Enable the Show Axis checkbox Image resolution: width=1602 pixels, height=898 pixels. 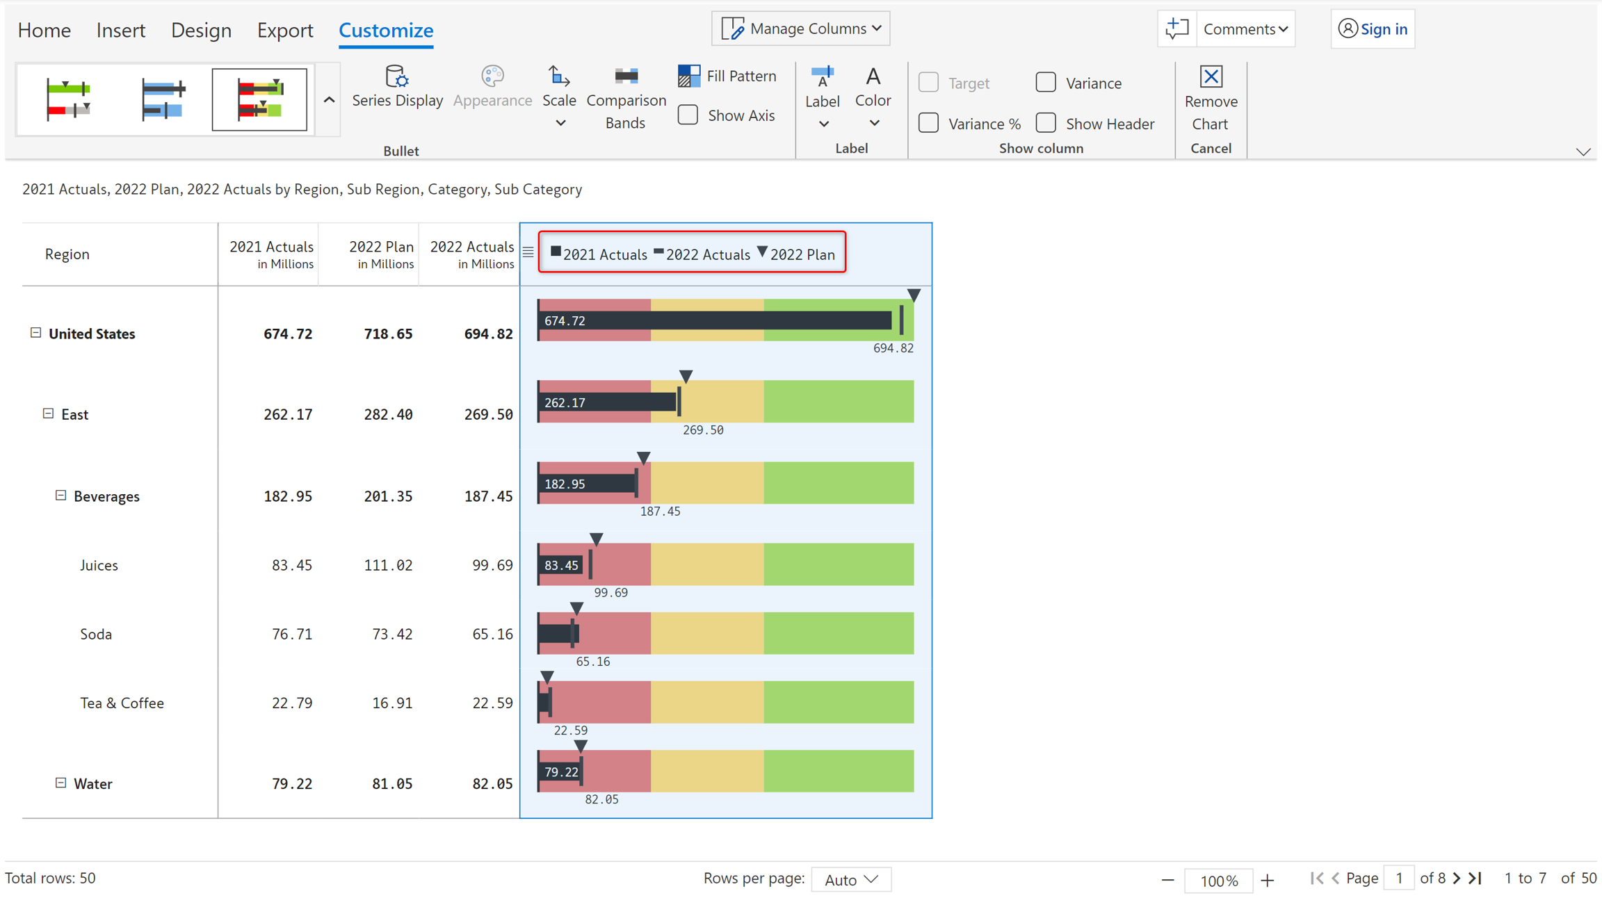[x=688, y=115]
